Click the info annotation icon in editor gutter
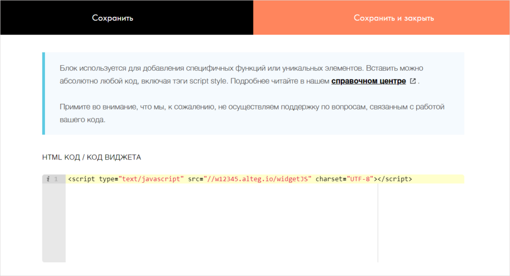510x276 pixels. coord(48,179)
